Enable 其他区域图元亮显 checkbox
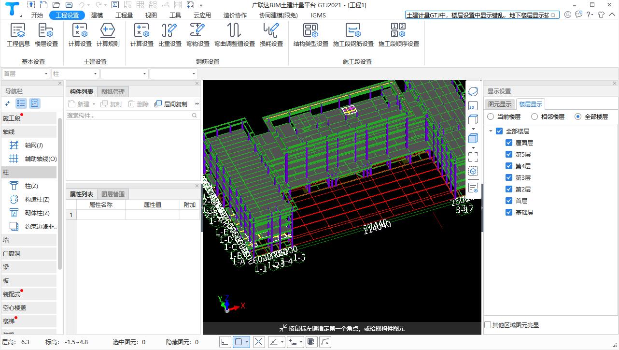 [x=488, y=325]
